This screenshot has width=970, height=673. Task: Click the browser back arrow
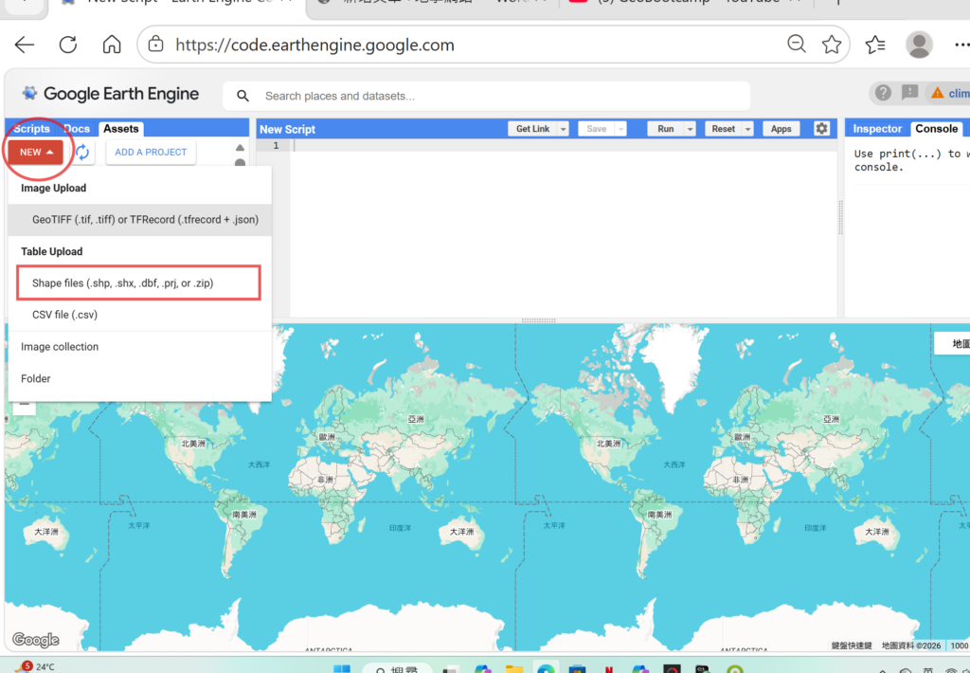point(25,45)
